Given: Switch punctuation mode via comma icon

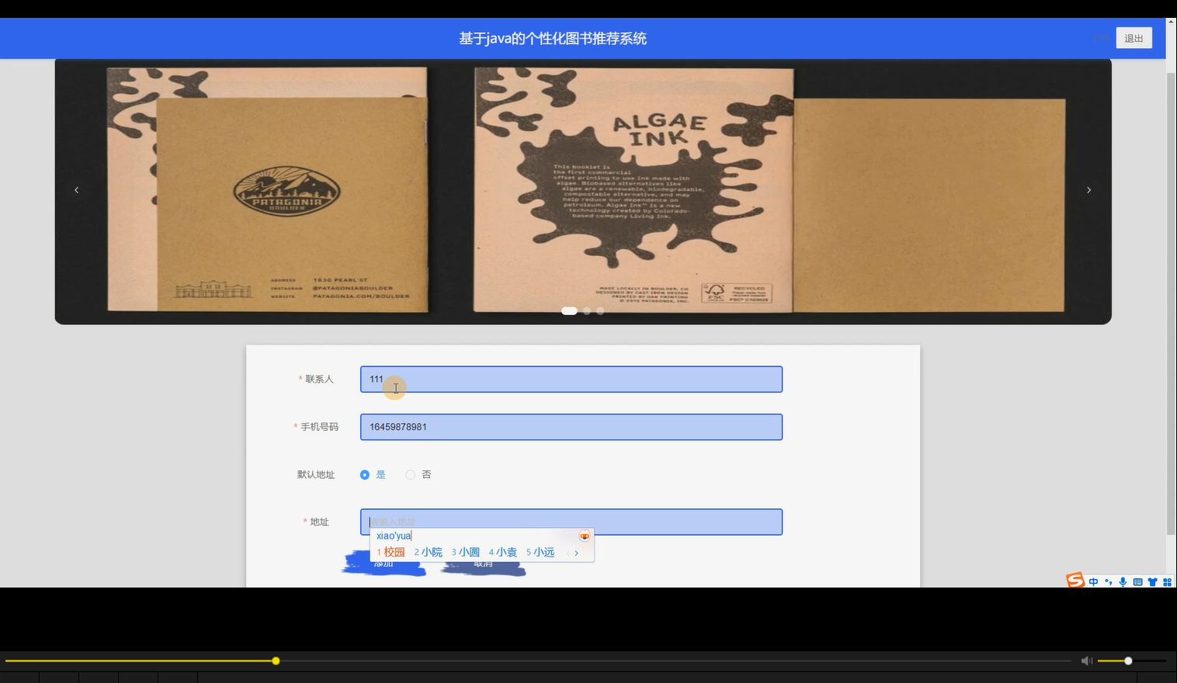Looking at the screenshot, I should 1109,581.
